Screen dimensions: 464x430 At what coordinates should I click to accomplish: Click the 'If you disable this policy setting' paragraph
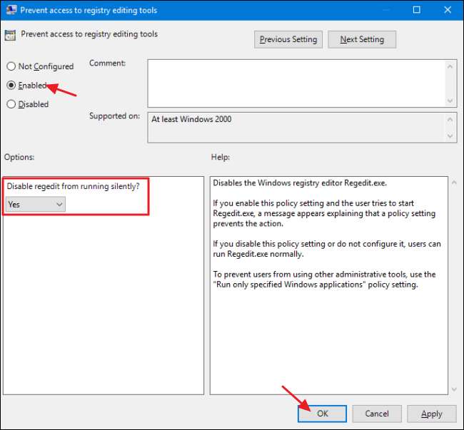(x=327, y=249)
